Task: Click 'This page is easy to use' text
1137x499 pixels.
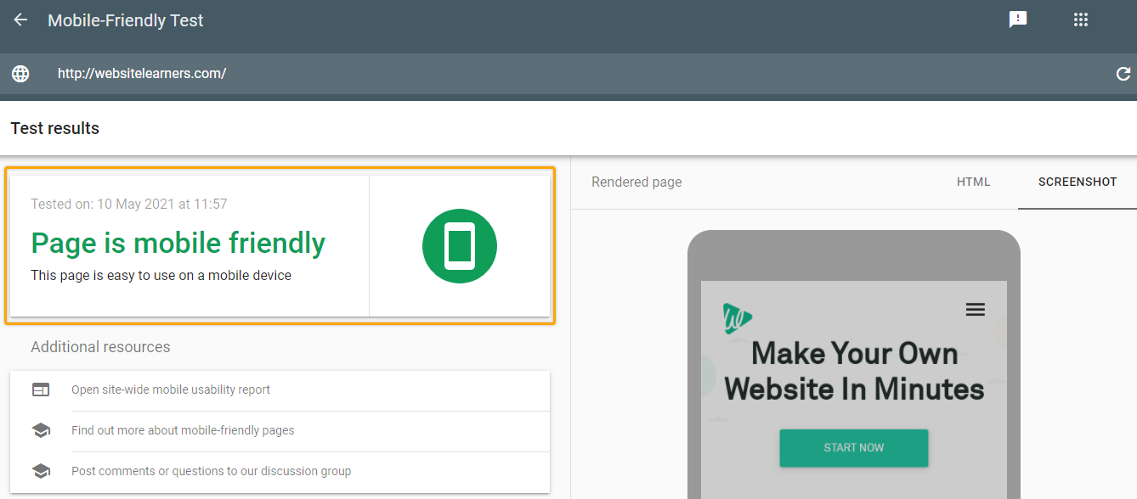Action: point(161,276)
